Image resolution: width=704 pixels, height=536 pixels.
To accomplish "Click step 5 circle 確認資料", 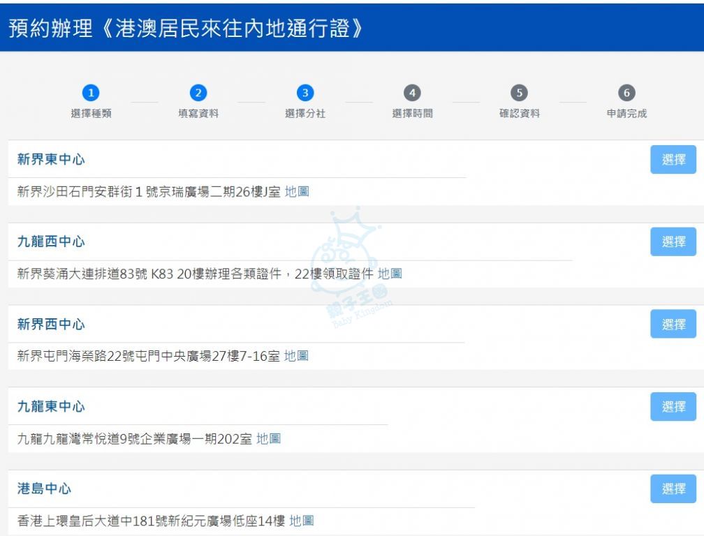I will 519,93.
